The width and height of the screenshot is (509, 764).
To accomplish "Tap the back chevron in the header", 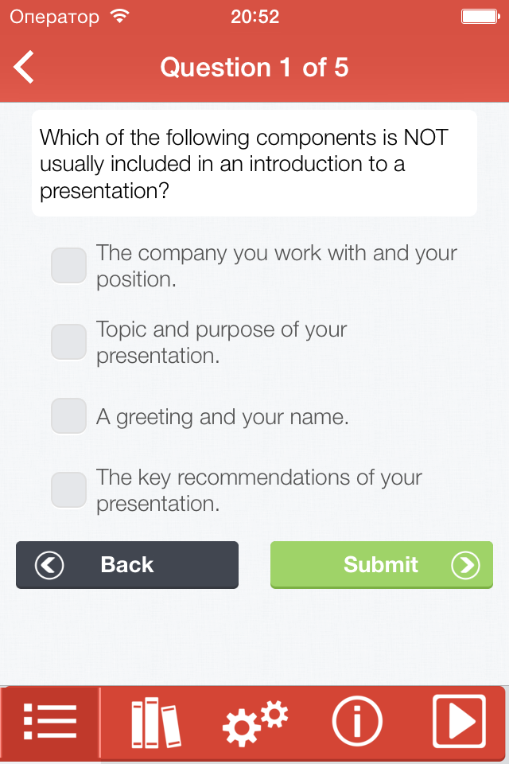I will coord(23,67).
